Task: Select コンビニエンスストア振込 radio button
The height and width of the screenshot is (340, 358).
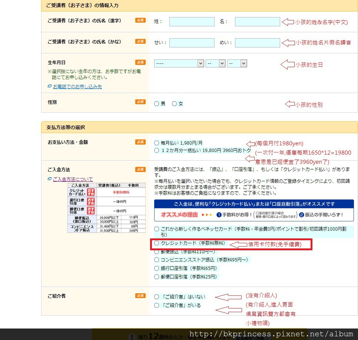Action: pyautogui.click(x=156, y=260)
